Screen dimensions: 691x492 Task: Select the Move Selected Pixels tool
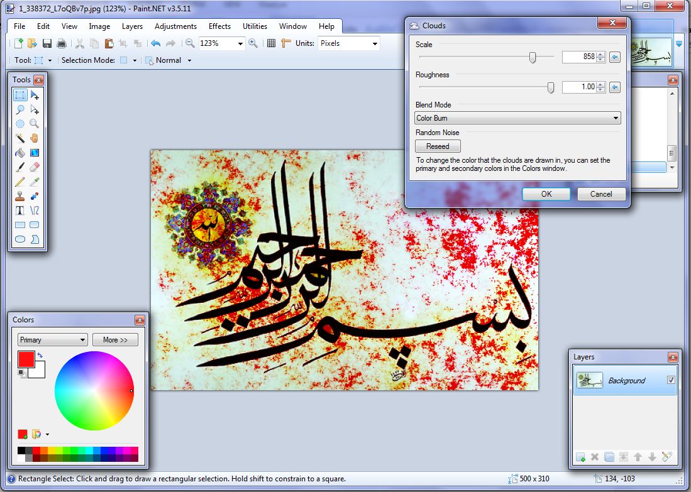click(x=35, y=95)
